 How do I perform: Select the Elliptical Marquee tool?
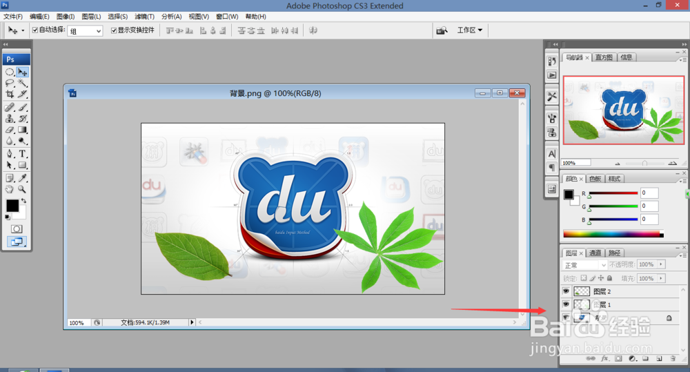point(10,72)
